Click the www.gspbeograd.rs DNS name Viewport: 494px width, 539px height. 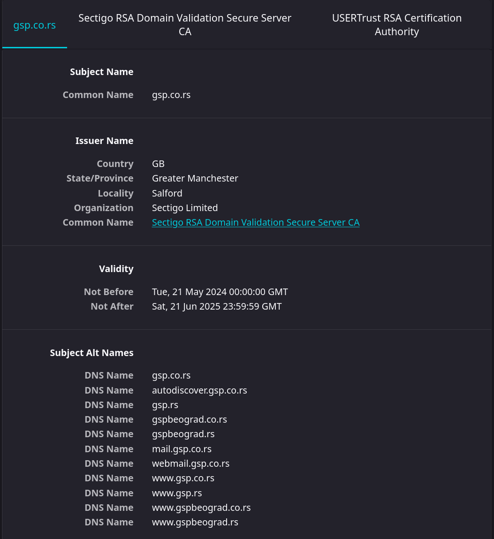(x=195, y=522)
